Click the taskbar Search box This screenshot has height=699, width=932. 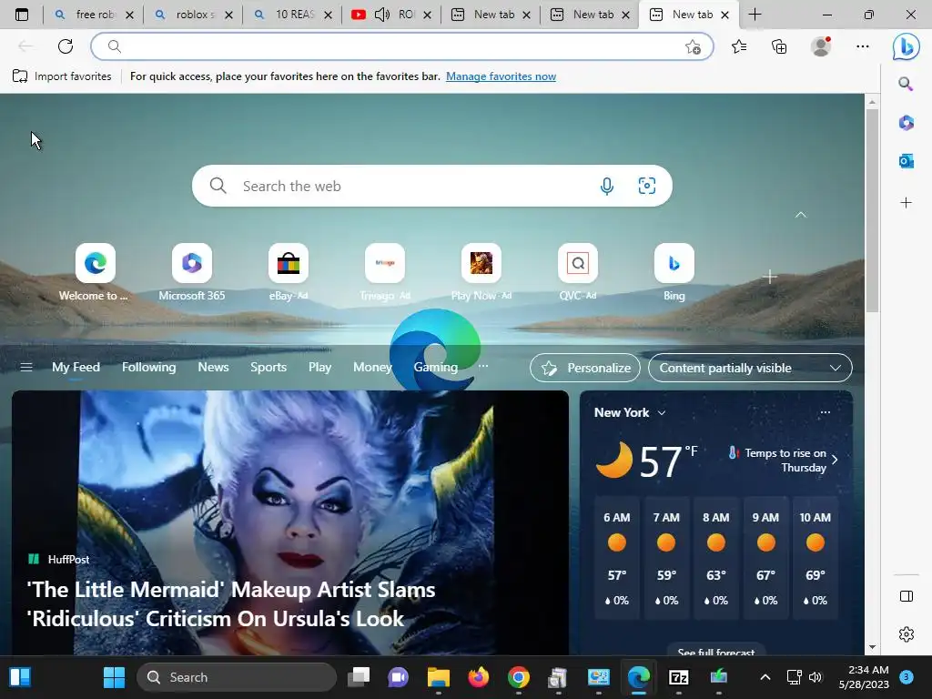coord(237,677)
